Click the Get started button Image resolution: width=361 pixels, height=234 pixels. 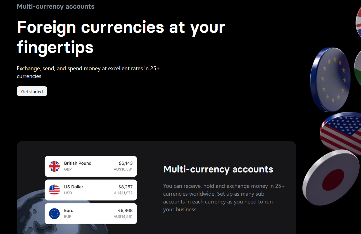[32, 92]
